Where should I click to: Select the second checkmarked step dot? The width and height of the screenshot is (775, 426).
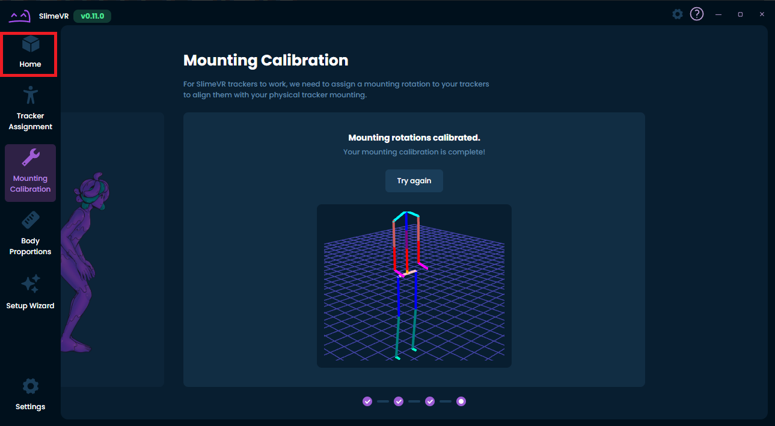[399, 401]
